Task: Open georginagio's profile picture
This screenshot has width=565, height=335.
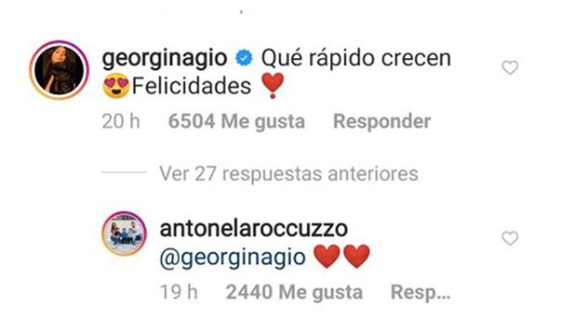Action: click(59, 69)
